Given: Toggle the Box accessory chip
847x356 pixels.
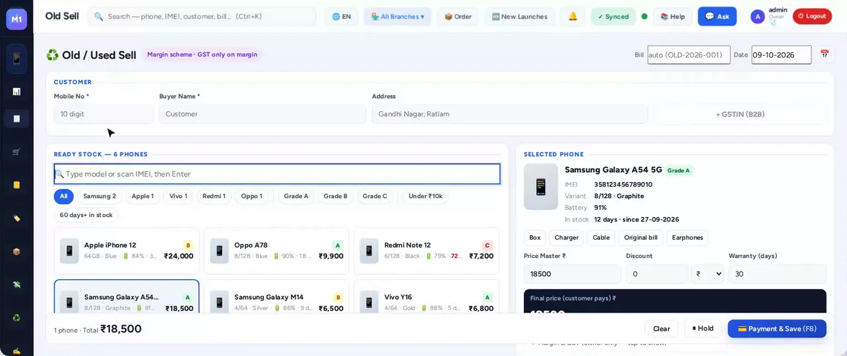Looking at the screenshot, I should click(535, 238).
